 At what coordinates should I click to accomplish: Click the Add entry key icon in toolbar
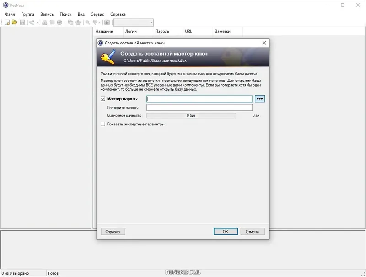coord(32,22)
